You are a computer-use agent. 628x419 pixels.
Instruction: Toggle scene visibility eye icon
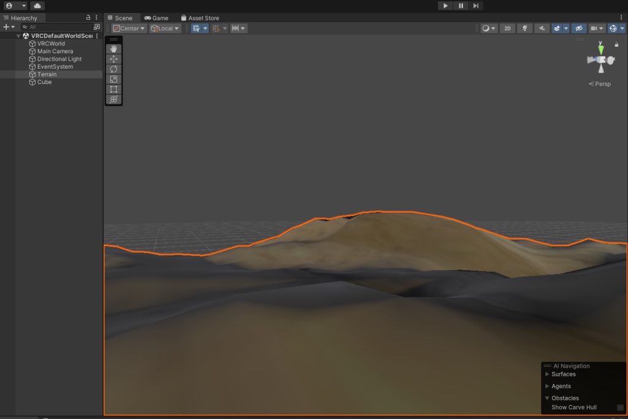pos(579,28)
